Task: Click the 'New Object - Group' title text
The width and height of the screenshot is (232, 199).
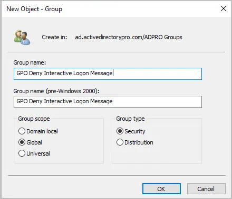Action: (34, 9)
